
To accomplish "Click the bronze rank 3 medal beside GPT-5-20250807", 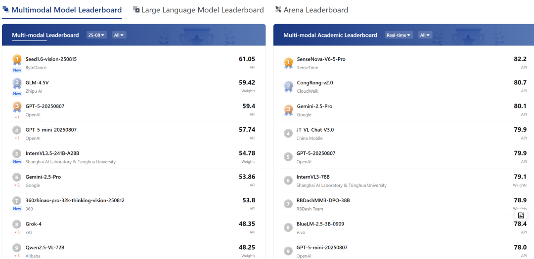I will point(17,107).
